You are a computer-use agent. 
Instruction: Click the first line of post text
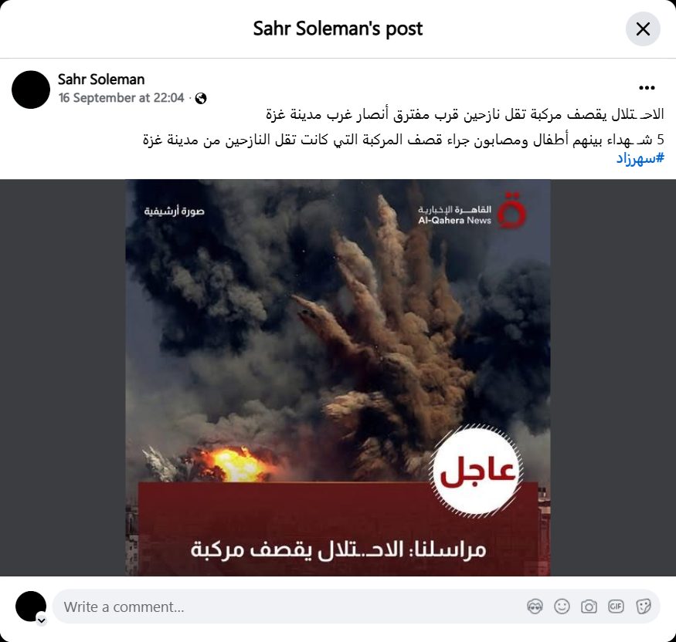click(x=464, y=114)
